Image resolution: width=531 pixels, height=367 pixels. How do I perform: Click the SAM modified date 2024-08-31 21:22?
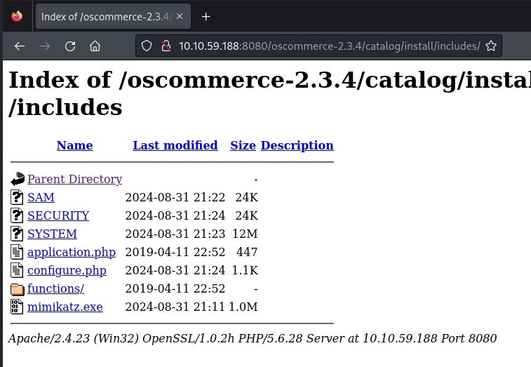[175, 197]
